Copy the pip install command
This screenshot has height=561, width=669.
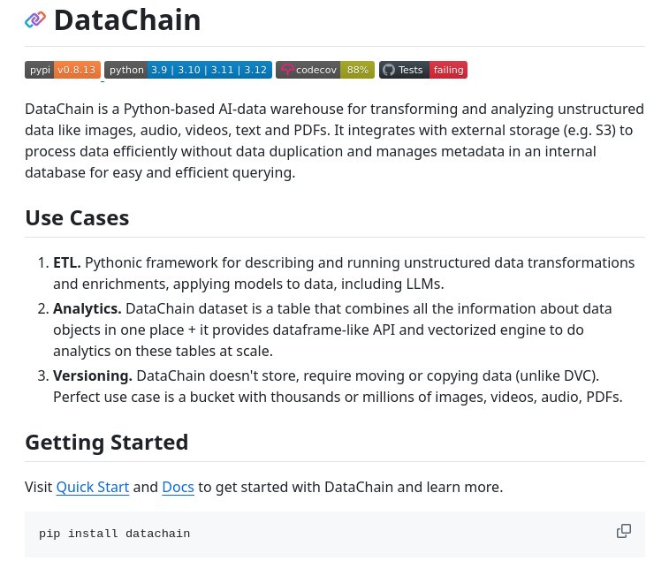click(624, 531)
